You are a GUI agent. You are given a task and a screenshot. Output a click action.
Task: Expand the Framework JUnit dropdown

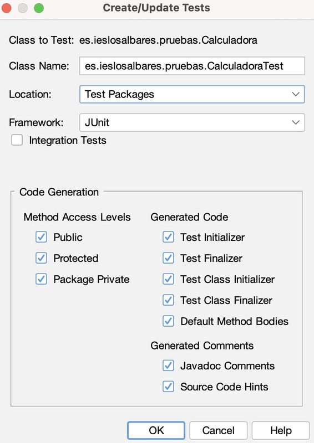(x=192, y=122)
